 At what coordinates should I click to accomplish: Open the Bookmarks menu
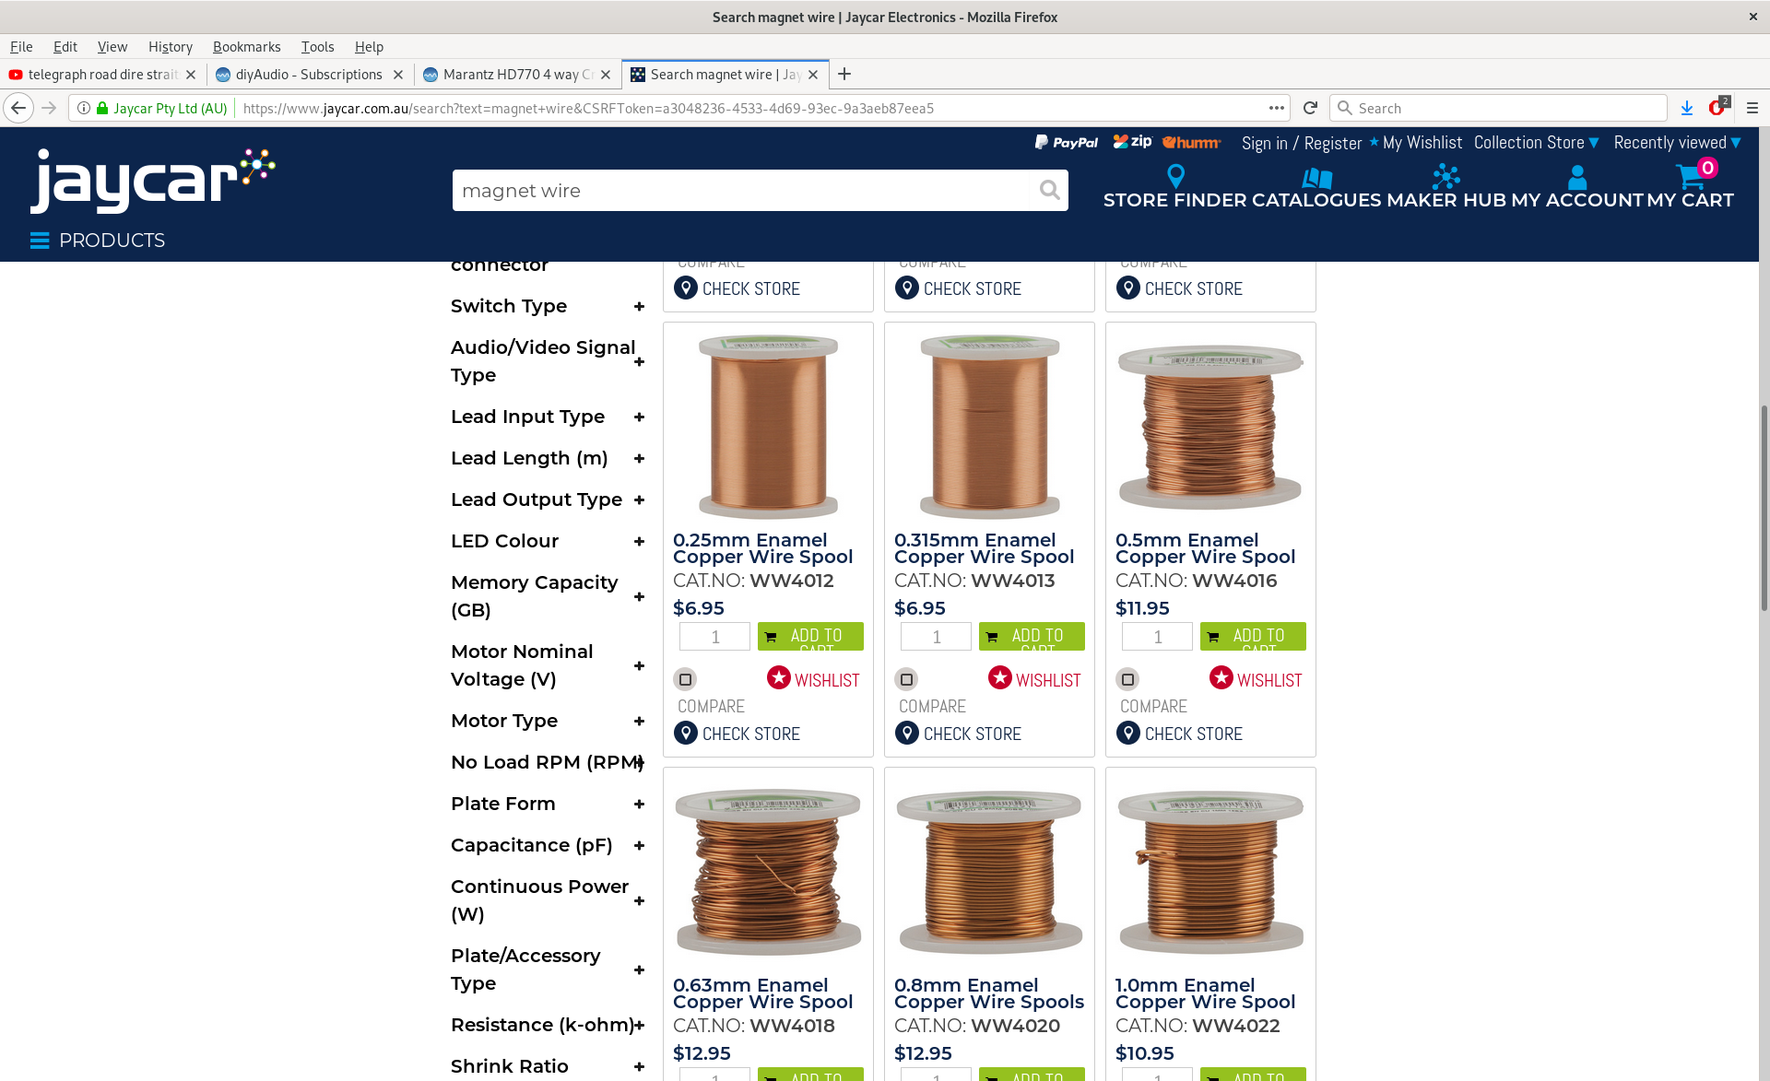(x=246, y=47)
